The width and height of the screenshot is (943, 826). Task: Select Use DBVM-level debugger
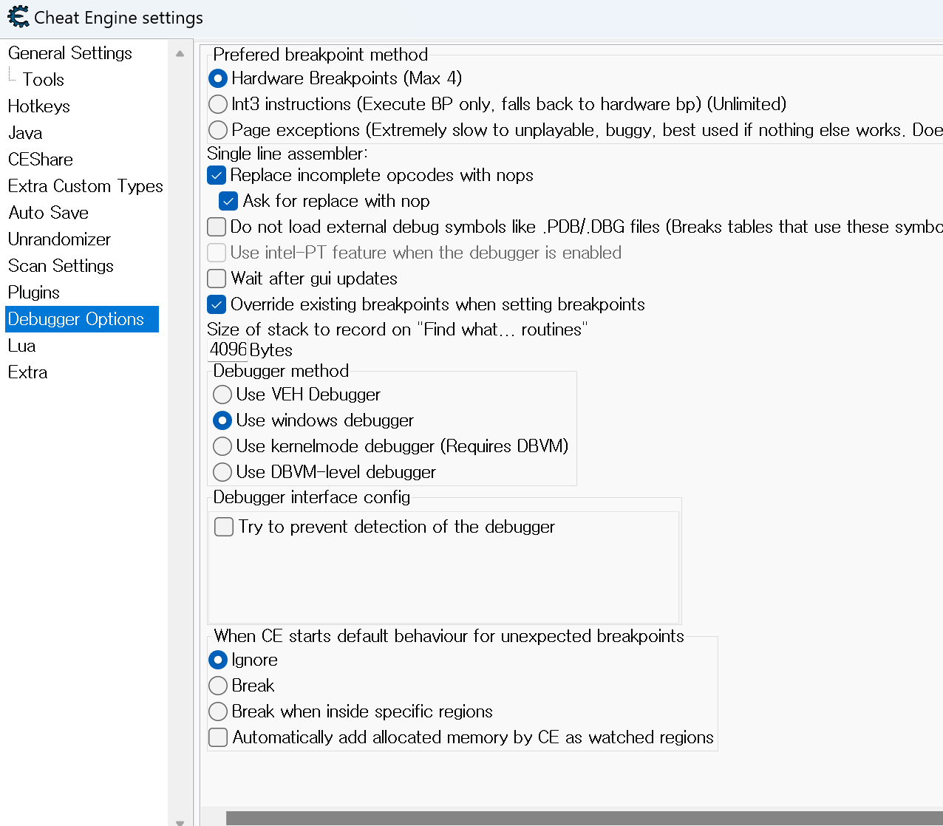point(222,472)
